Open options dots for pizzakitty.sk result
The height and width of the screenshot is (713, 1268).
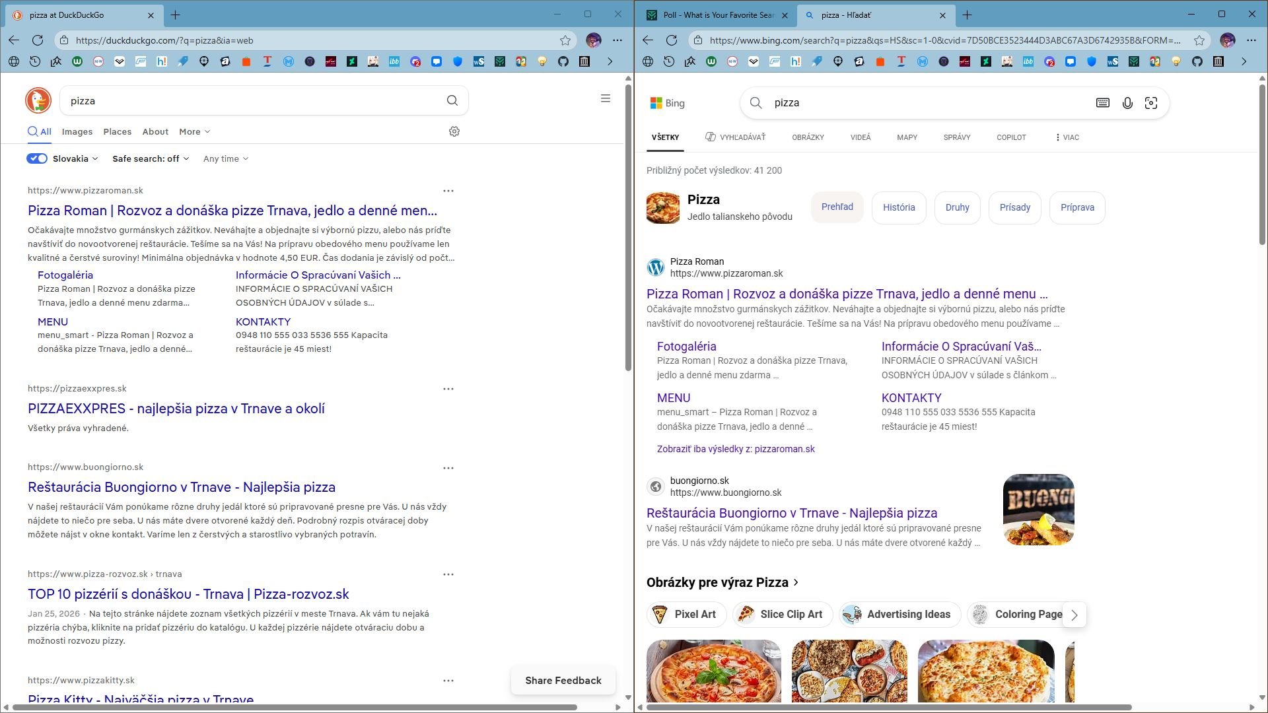(x=448, y=681)
